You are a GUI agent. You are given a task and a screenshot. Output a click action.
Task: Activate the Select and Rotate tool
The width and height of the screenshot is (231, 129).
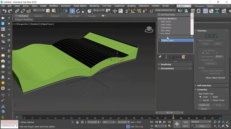[78, 11]
